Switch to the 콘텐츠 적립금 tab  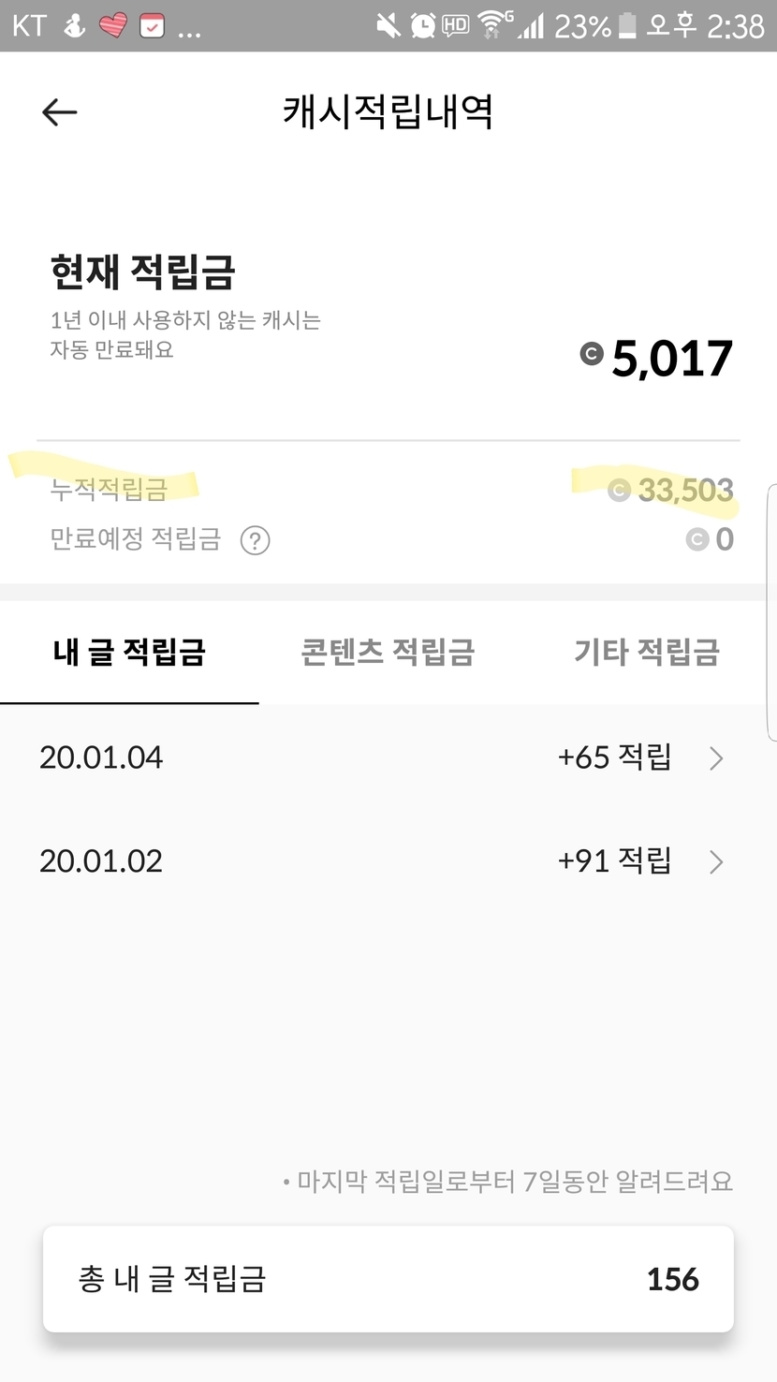coord(388,652)
